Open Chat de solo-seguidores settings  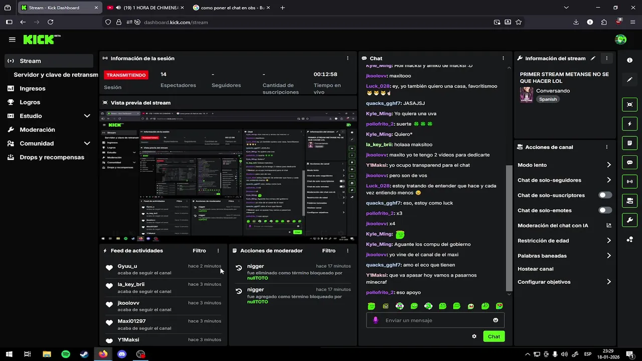point(564,180)
